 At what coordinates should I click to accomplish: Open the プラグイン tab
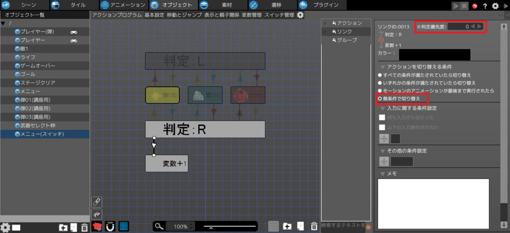[321, 5]
